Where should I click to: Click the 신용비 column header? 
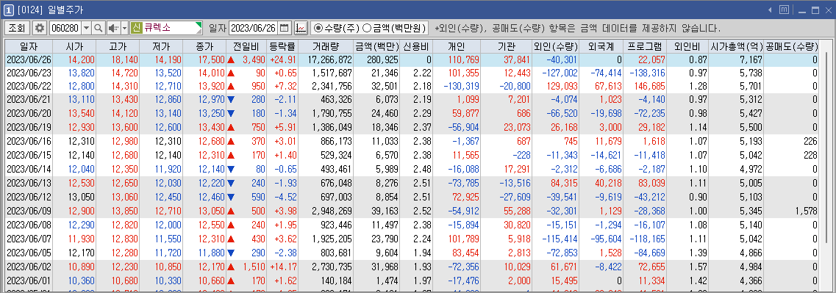[416, 46]
